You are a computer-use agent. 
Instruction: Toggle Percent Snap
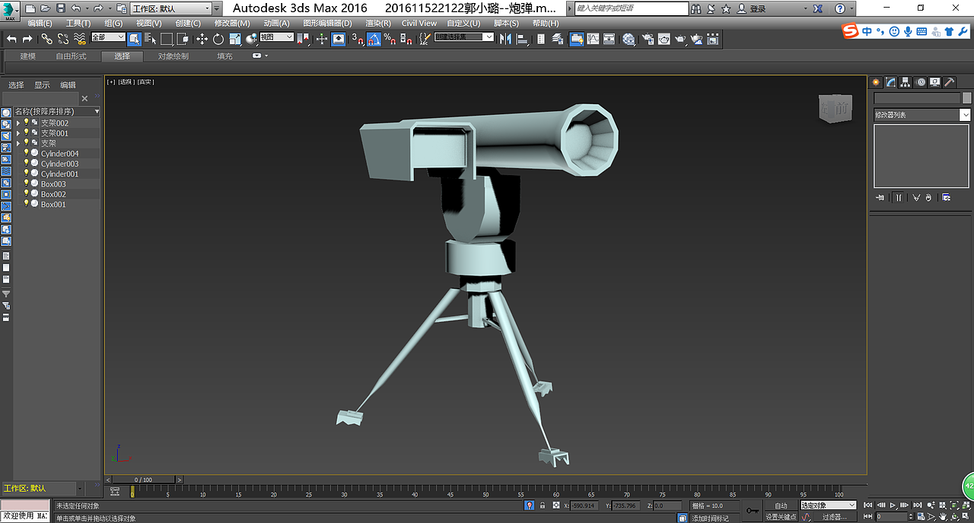pos(390,39)
